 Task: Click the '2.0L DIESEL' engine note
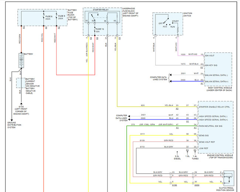pyautogui.click(x=177, y=157)
